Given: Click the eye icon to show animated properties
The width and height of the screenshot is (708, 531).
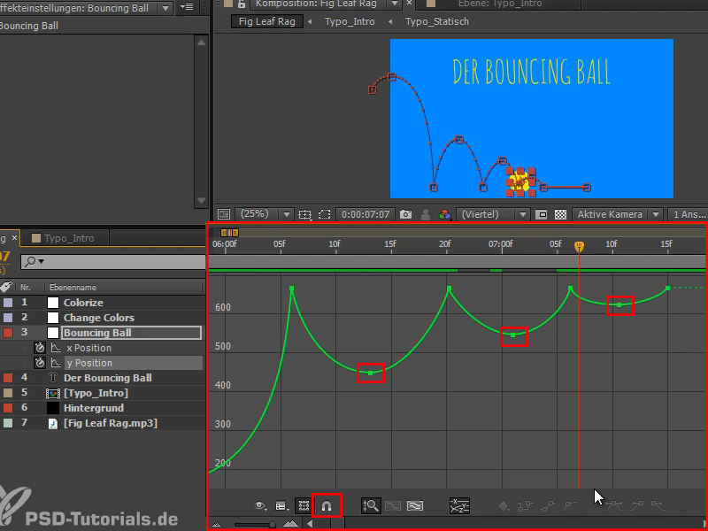Looking at the screenshot, I should (258, 505).
